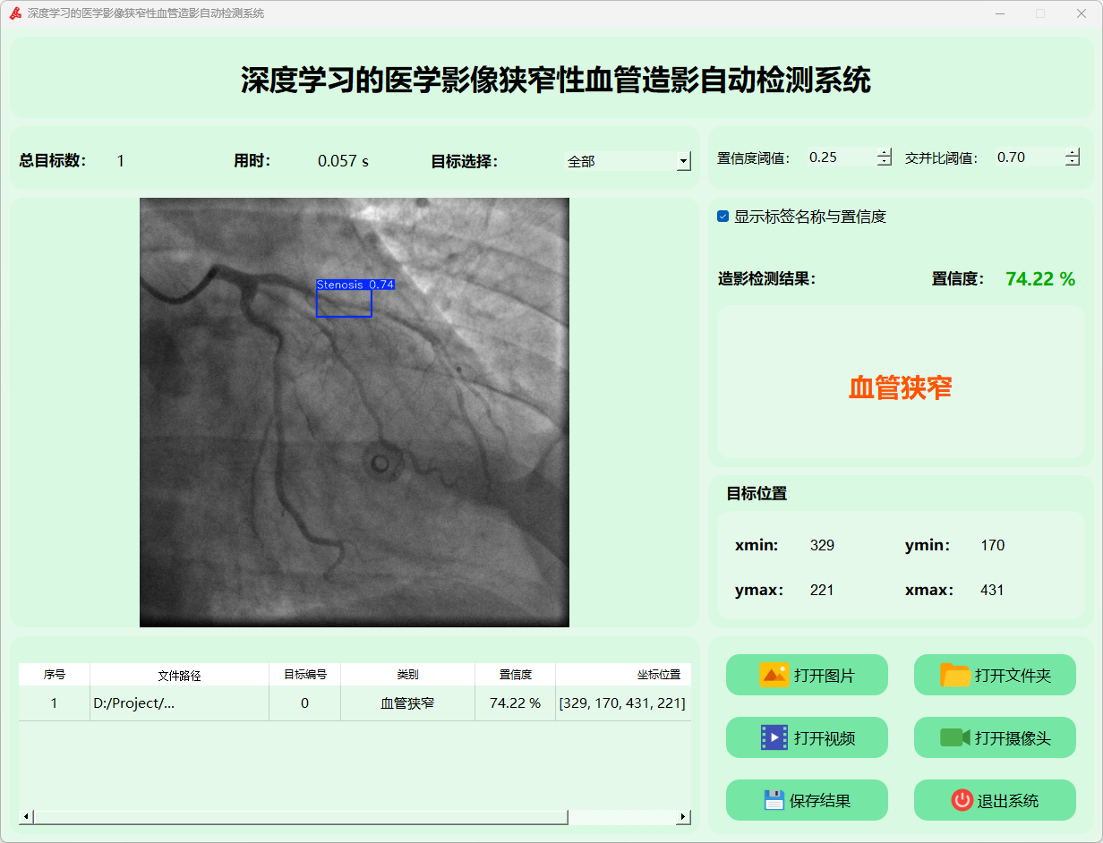Click the camera icon on 打开摄像头 button
The image size is (1103, 843).
pyautogui.click(x=954, y=737)
